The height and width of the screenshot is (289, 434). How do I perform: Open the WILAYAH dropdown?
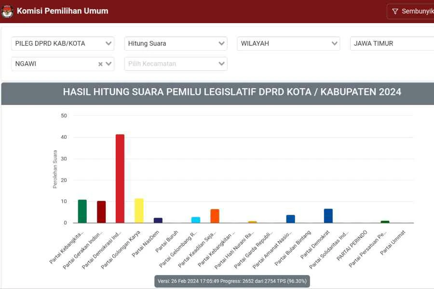coord(288,44)
